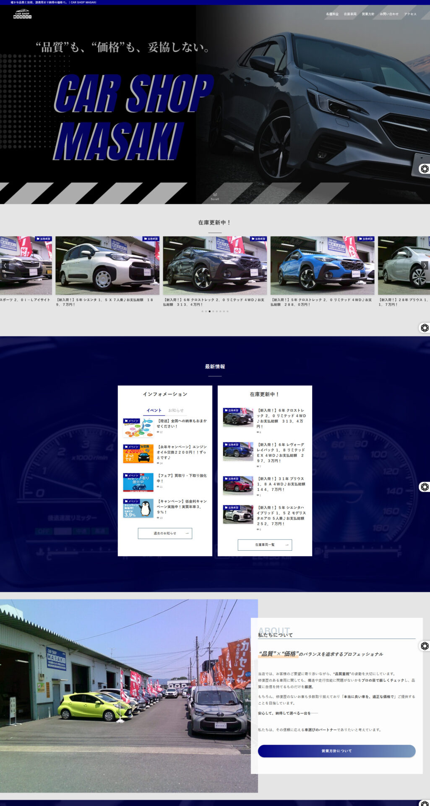Click 5年 クロストレック 288.0万円 caption
The width and height of the screenshot is (430, 806).
[x=322, y=302]
